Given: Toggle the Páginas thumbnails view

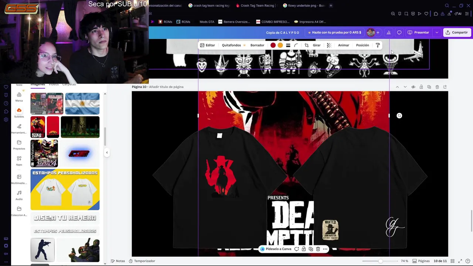Looking at the screenshot, I should pos(421,261).
